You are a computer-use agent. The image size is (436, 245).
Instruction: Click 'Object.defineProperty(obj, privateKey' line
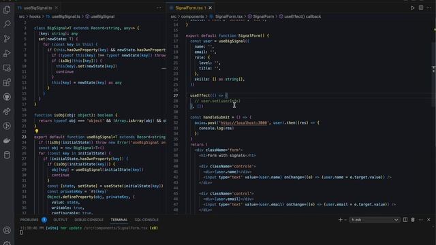click(x=91, y=197)
